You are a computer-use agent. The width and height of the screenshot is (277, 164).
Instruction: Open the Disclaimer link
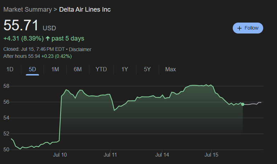[80, 49]
